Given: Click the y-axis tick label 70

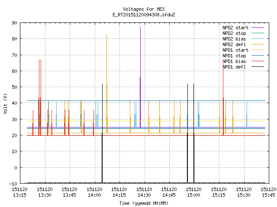Looking at the screenshot, I should (x=14, y=55).
